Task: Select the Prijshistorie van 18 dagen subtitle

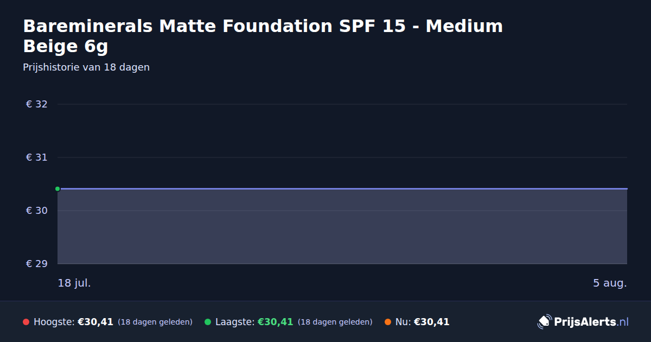Action: (86, 67)
